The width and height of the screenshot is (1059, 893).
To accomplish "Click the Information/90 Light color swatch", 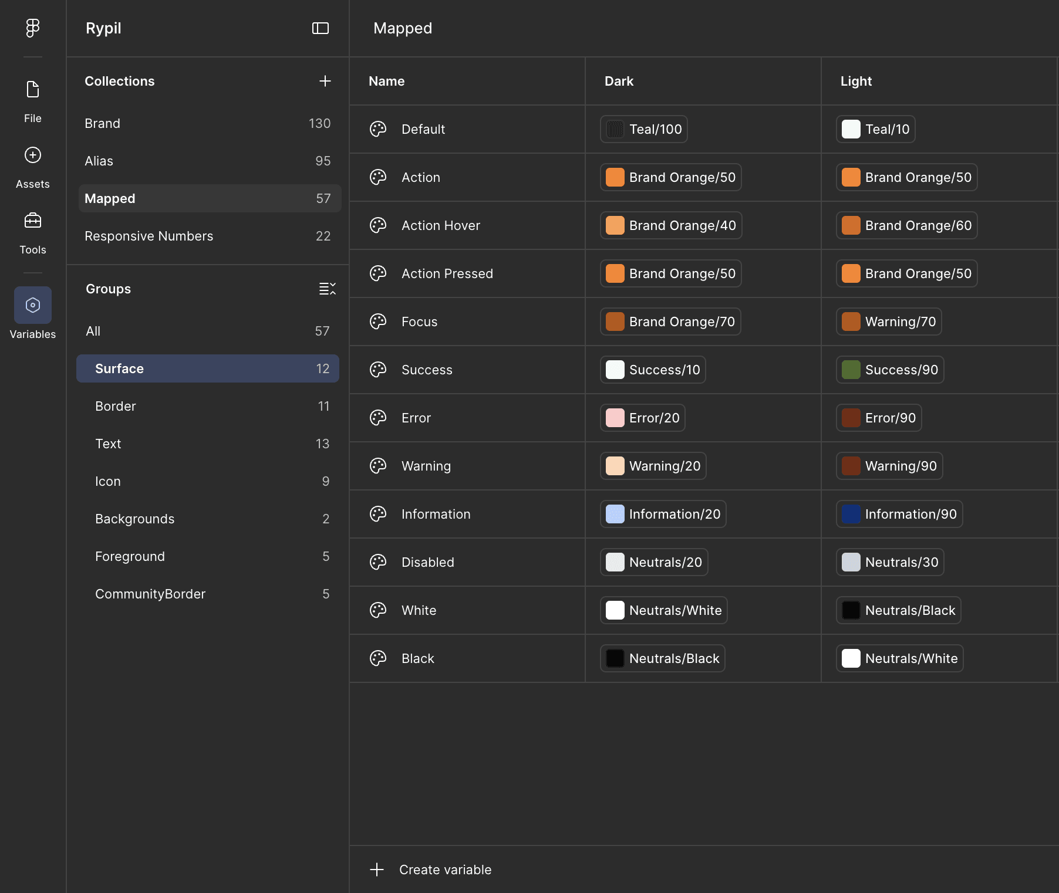I will (851, 514).
